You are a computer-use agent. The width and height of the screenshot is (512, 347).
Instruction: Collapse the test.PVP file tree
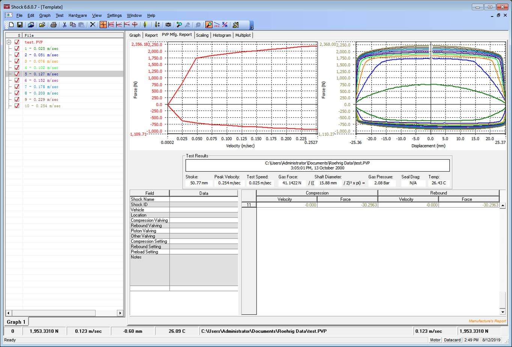coord(8,42)
